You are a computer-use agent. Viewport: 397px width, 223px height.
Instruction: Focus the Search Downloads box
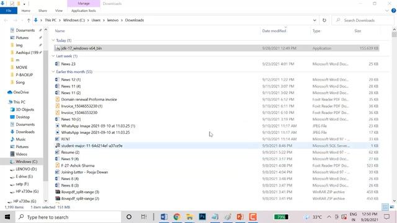362,20
